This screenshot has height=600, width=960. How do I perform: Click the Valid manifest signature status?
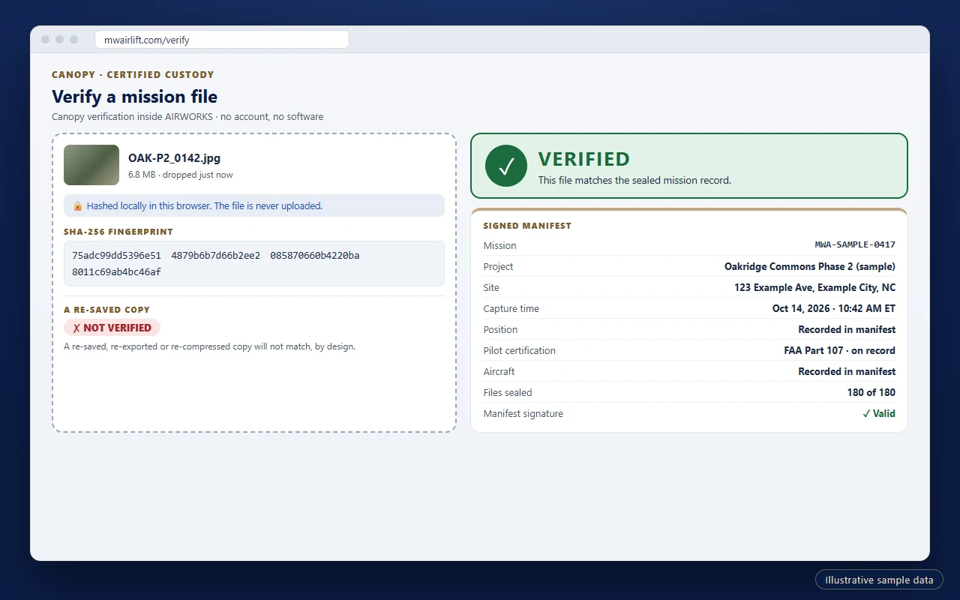click(x=879, y=413)
